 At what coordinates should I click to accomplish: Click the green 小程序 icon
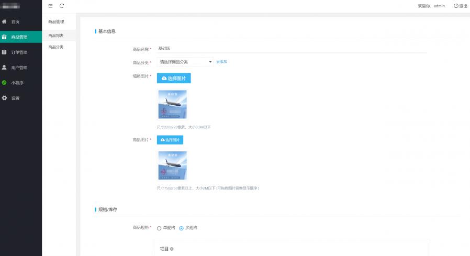point(5,83)
